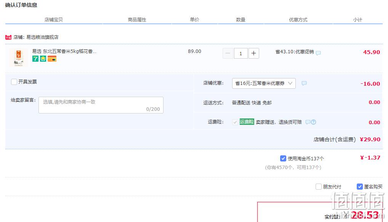Uncheck the 使用淘金币137个 checkbox
The height and width of the screenshot is (222, 388).
click(283, 158)
